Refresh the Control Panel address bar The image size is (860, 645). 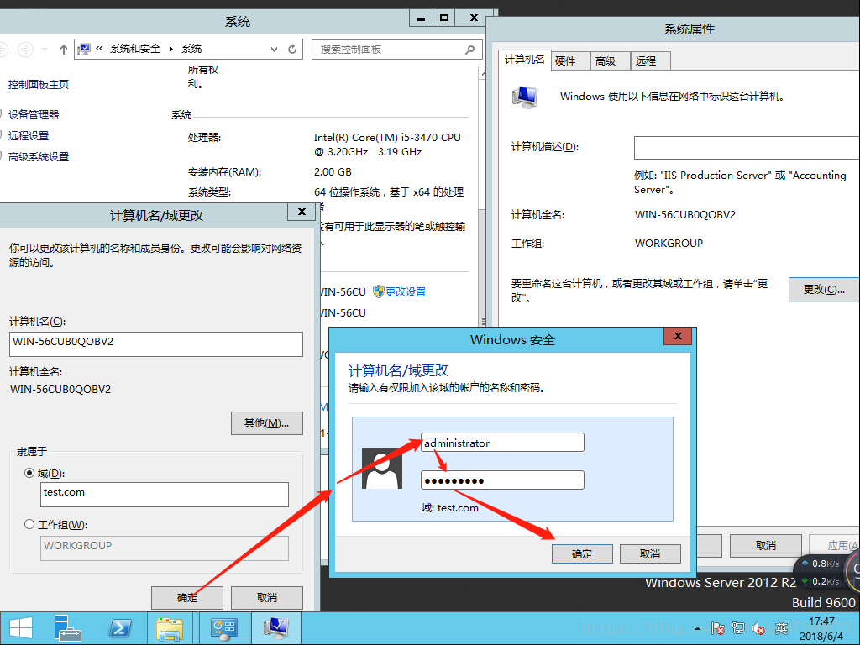[292, 50]
